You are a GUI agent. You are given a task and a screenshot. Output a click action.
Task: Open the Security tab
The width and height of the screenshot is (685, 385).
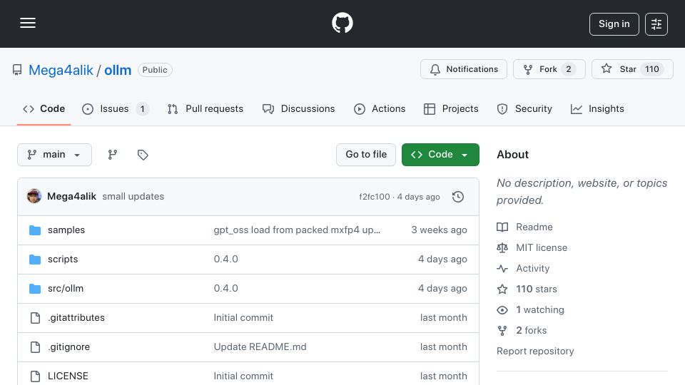pos(524,108)
